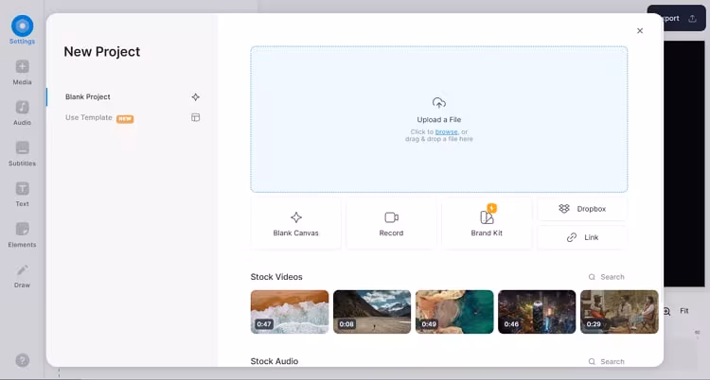Select the 0:29 people sitting stock video

coord(619,312)
